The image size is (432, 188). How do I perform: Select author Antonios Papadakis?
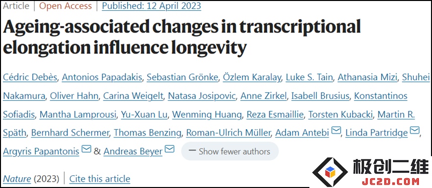(x=102, y=78)
